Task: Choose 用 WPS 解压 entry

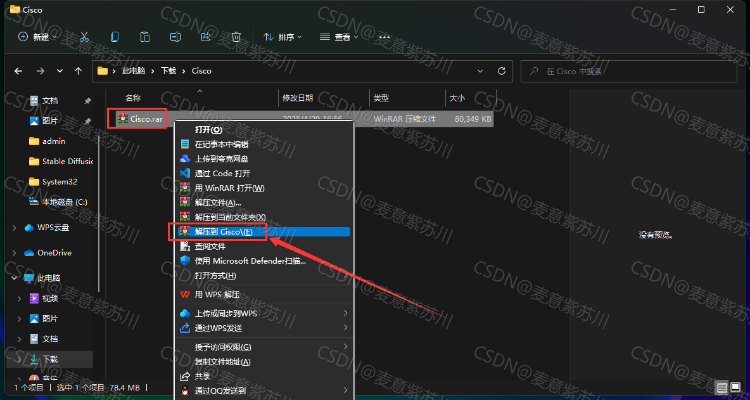Action: (x=264, y=295)
